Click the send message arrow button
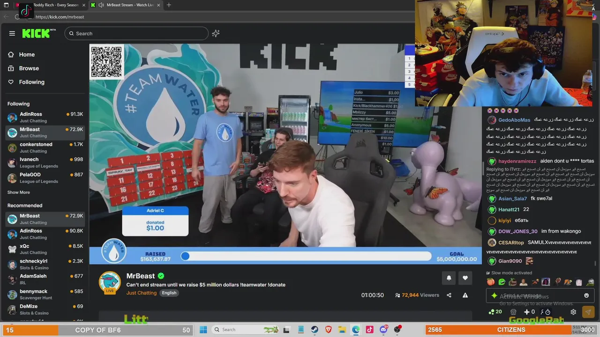Image resolution: width=600 pixels, height=337 pixels. [588, 312]
